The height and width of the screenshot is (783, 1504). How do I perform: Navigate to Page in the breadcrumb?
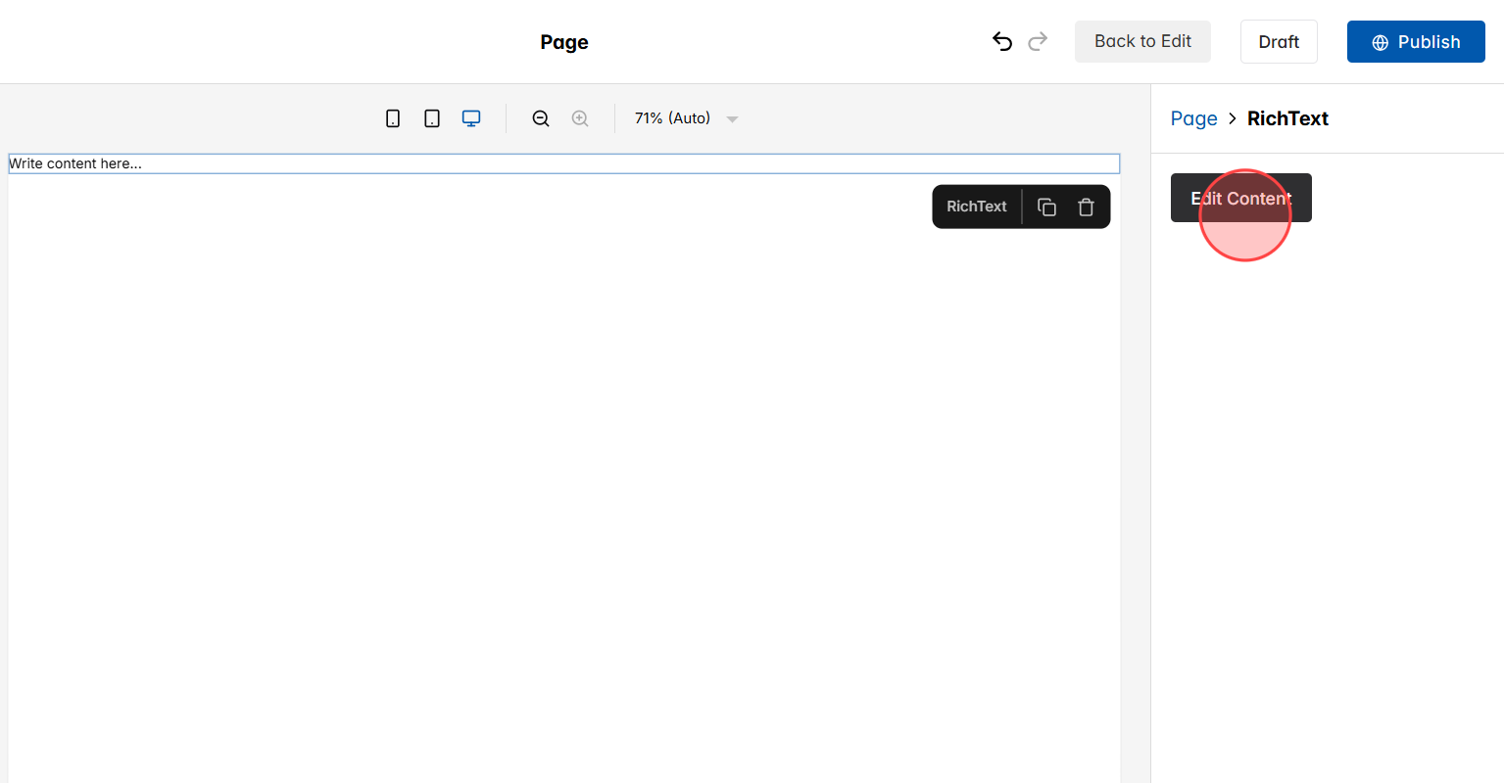1193,117
